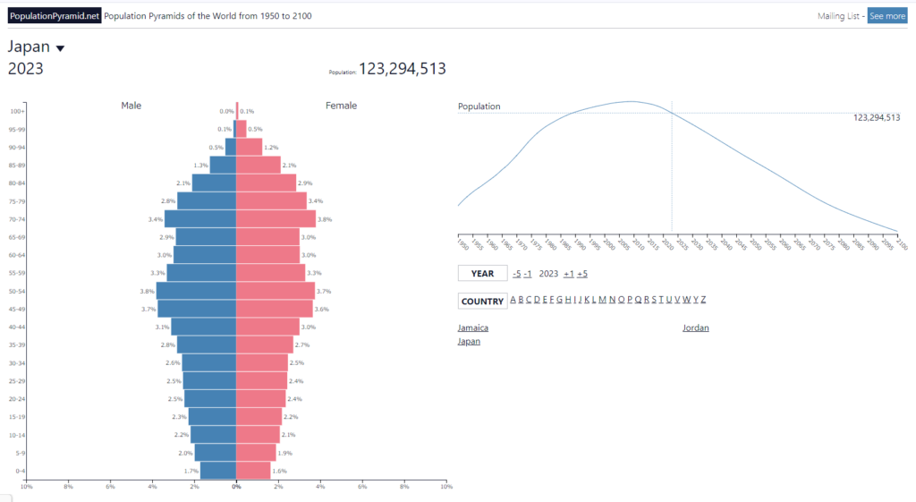This screenshot has width=916, height=502.
Task: Open the Mailing List link
Action: pyautogui.click(x=837, y=16)
